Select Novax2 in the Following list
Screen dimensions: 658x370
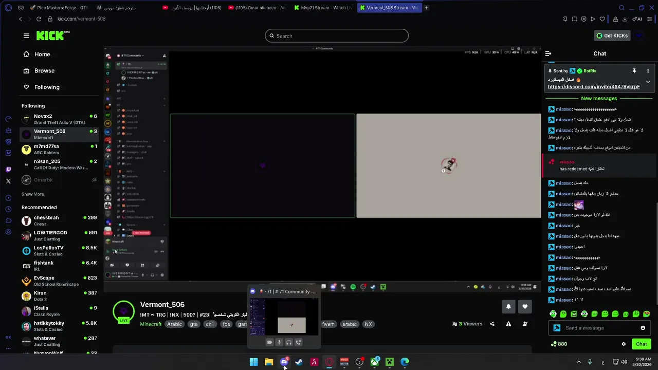coord(59,119)
